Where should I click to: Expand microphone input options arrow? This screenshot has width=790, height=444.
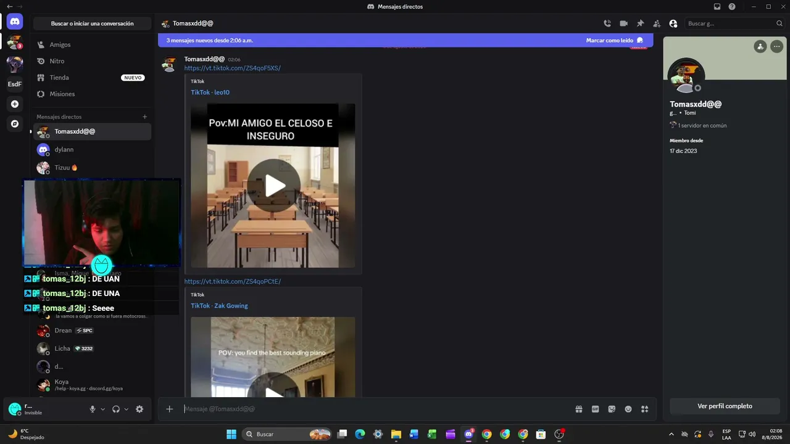(x=102, y=409)
